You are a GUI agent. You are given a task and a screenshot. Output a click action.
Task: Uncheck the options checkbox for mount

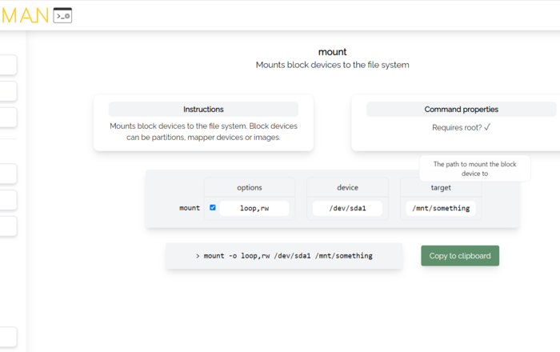click(x=213, y=207)
